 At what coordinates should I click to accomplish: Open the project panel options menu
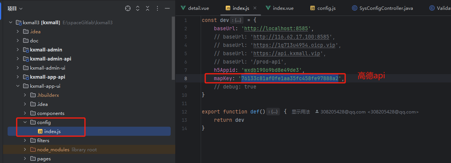coord(157,8)
